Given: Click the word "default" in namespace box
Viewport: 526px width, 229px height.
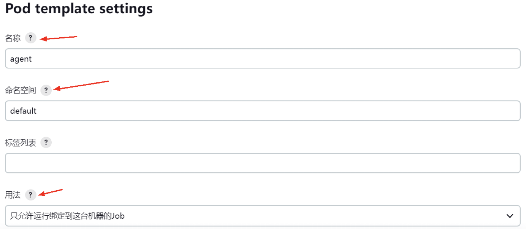Looking at the screenshot, I should tap(23, 111).
